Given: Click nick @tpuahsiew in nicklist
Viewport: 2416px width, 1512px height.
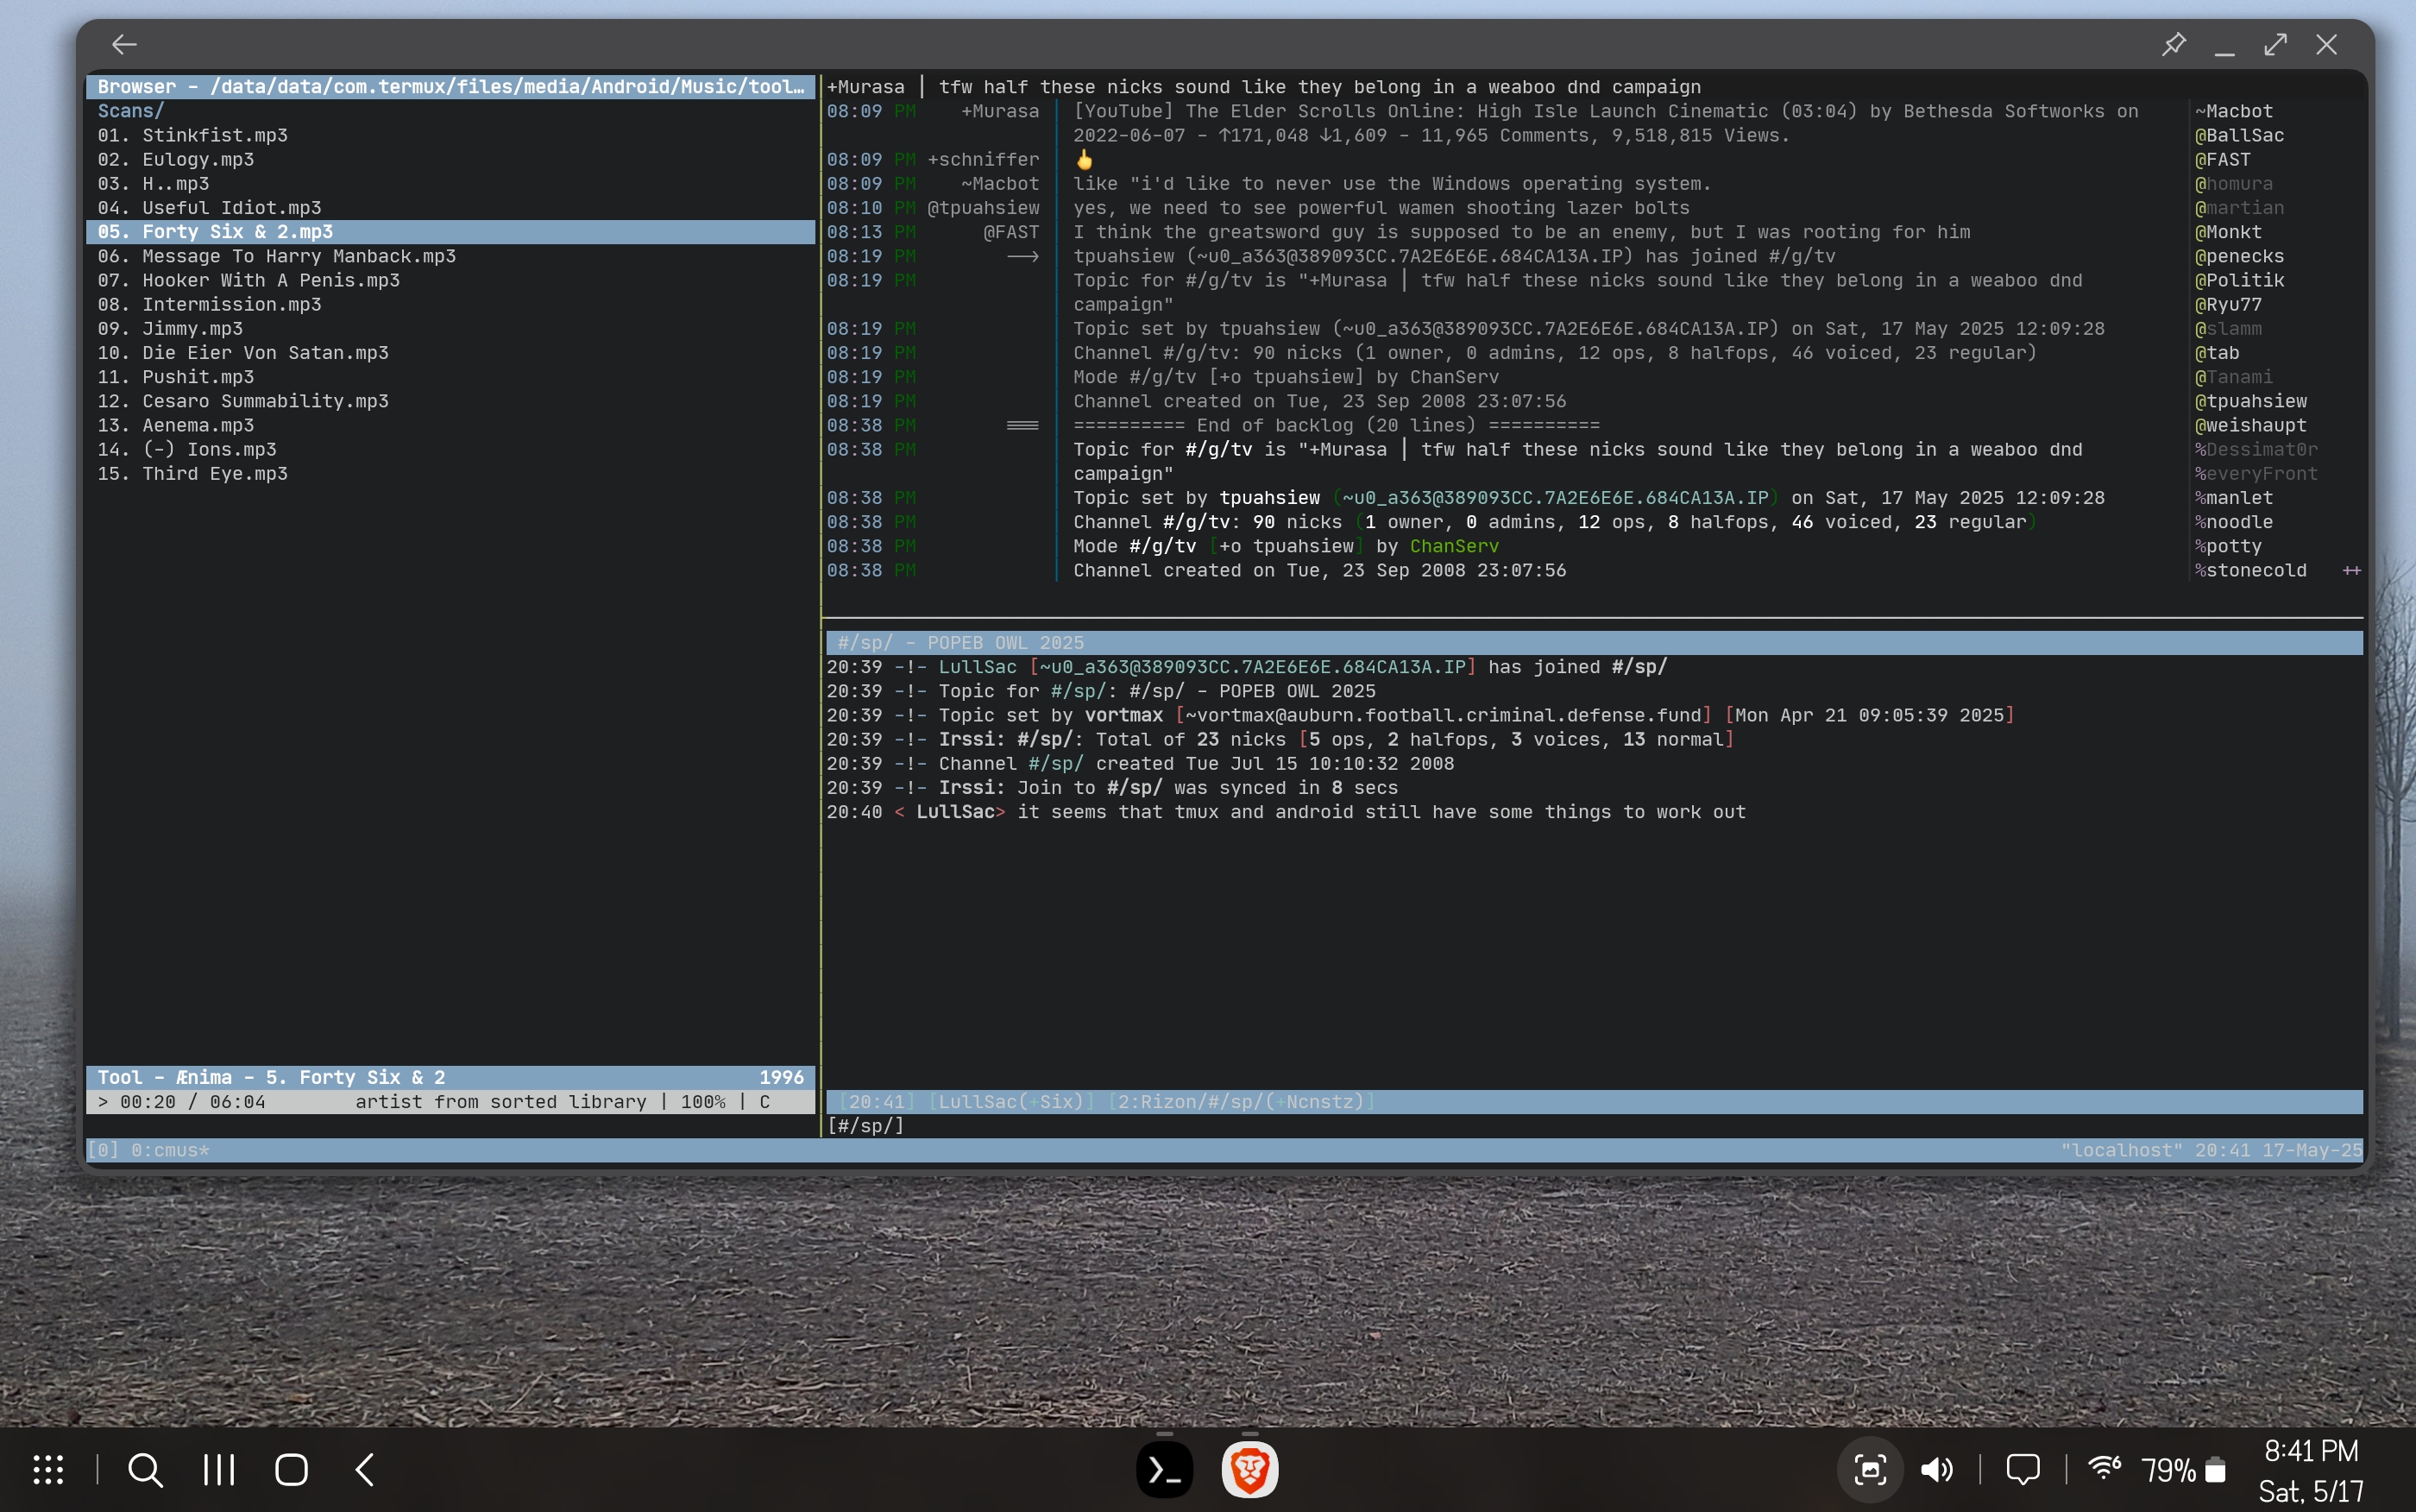Looking at the screenshot, I should tap(2250, 401).
